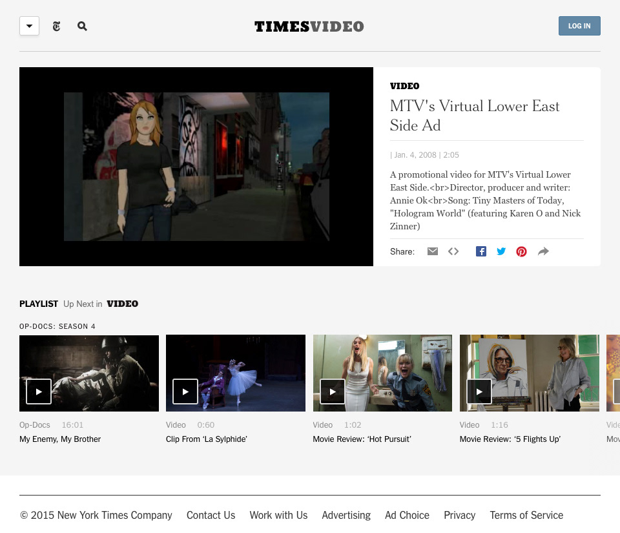Image resolution: width=620 pixels, height=533 pixels.
Task: Open the Privacy footer link
Action: point(459,515)
